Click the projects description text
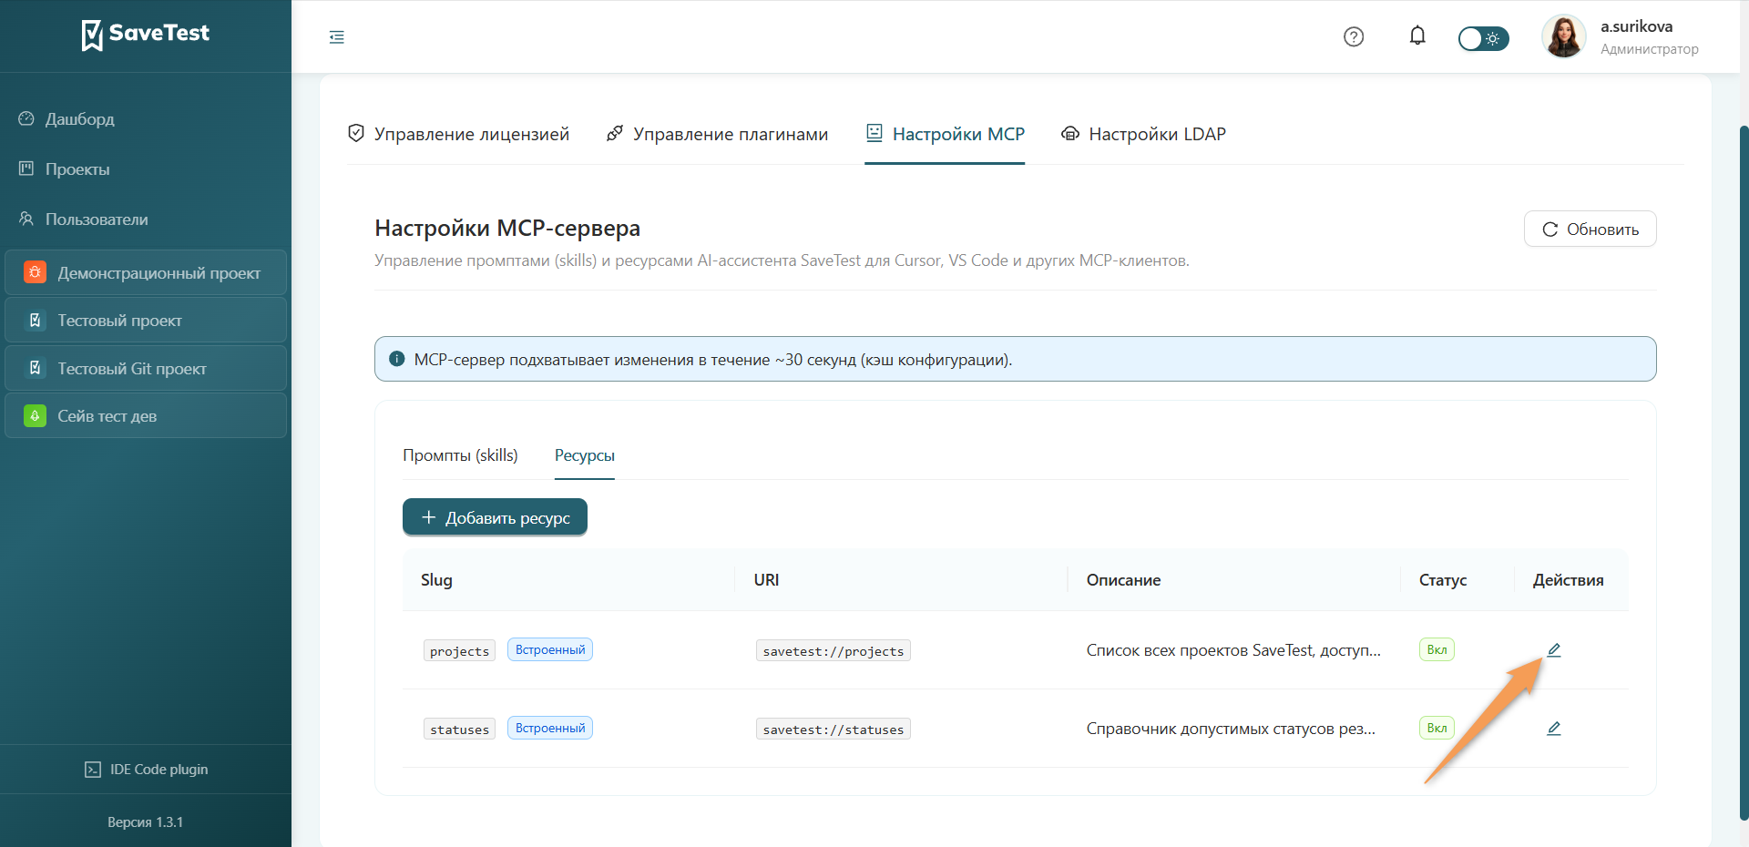Viewport: 1749px width, 847px height. [x=1233, y=650]
